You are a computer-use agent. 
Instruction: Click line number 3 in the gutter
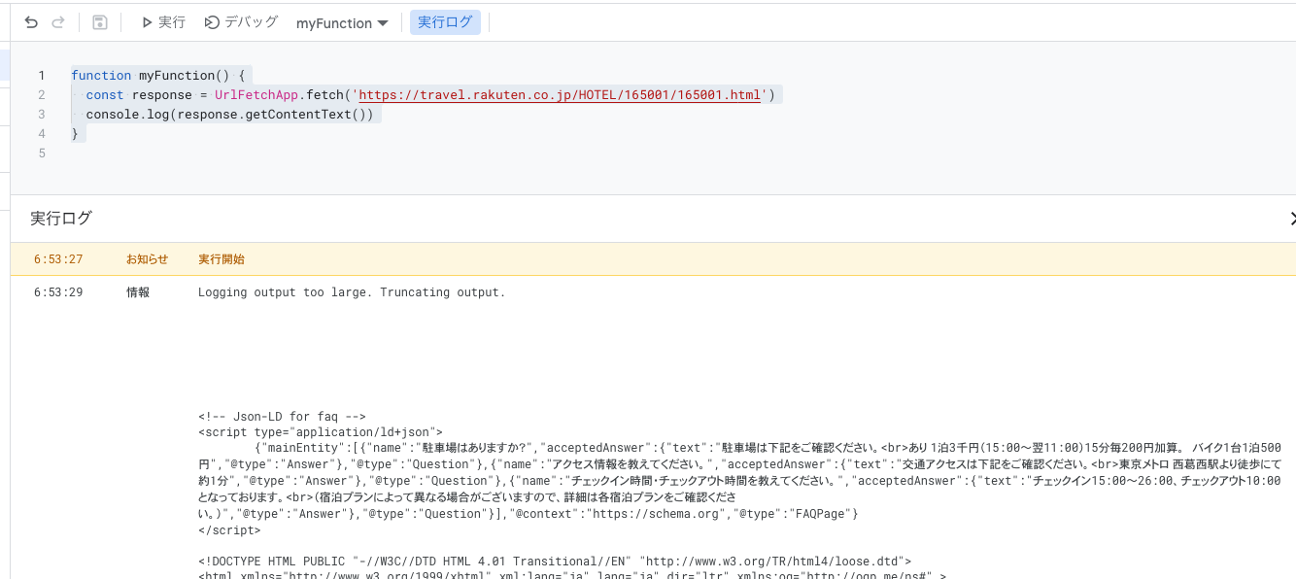(x=42, y=115)
